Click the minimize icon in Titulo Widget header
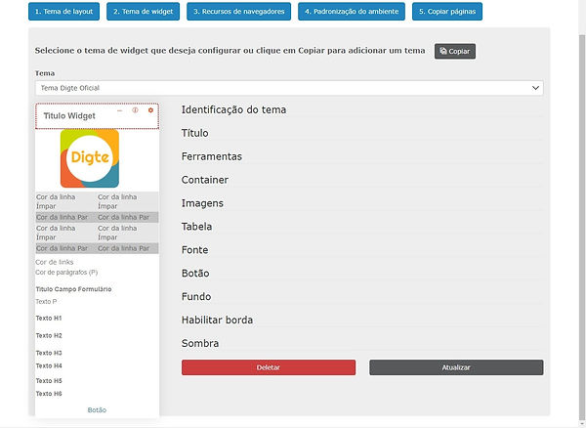This screenshot has height=428, width=586. [119, 110]
